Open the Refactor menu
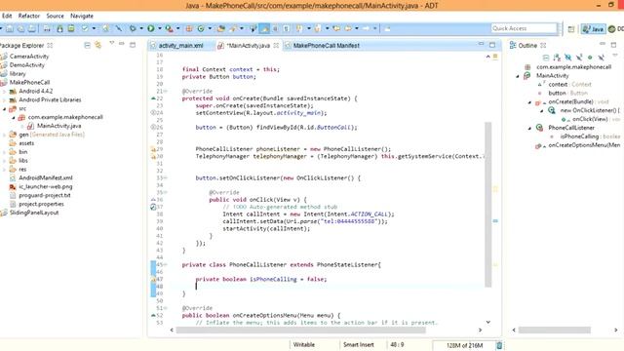Screen dimensions: 624x351 tap(29, 16)
